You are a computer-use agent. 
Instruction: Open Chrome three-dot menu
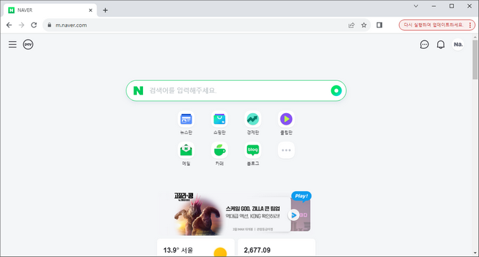[470, 25]
